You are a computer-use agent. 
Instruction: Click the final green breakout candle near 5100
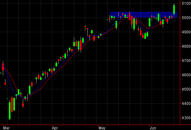point(174,10)
